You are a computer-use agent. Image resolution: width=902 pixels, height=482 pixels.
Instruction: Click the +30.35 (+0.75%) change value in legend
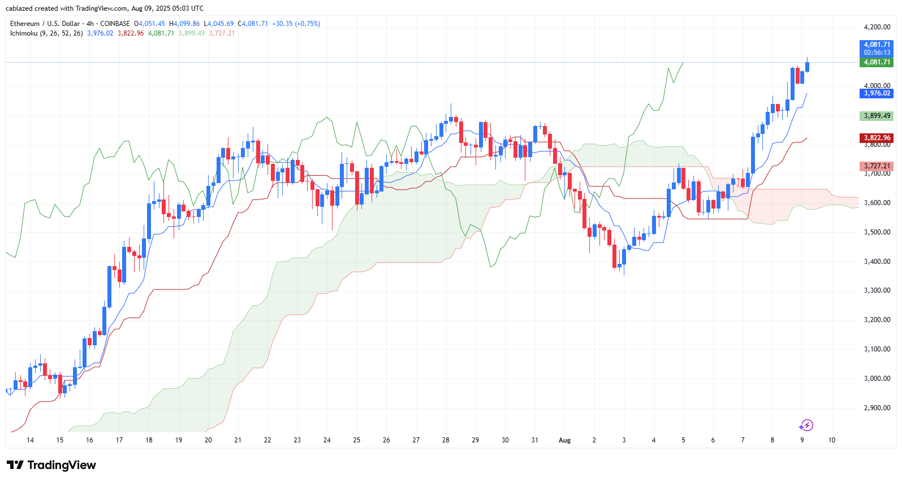296,24
